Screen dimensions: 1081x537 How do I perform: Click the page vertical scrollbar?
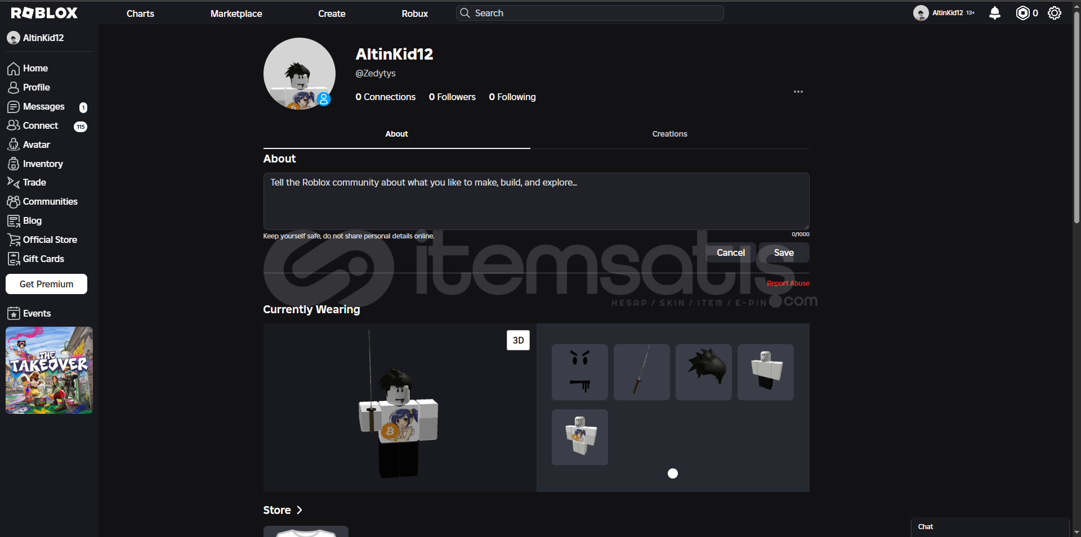point(1076,118)
